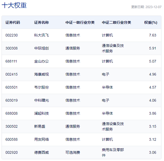Select stock name 韦尔股份
The height and width of the screenshot is (161, 164).
point(41,87)
